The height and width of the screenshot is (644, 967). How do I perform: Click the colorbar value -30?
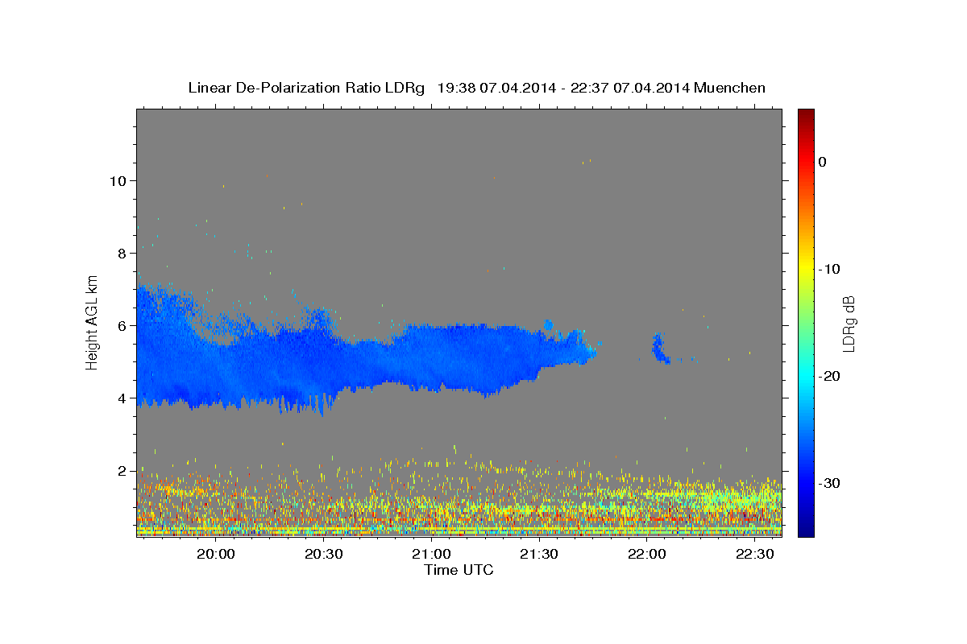pos(830,483)
